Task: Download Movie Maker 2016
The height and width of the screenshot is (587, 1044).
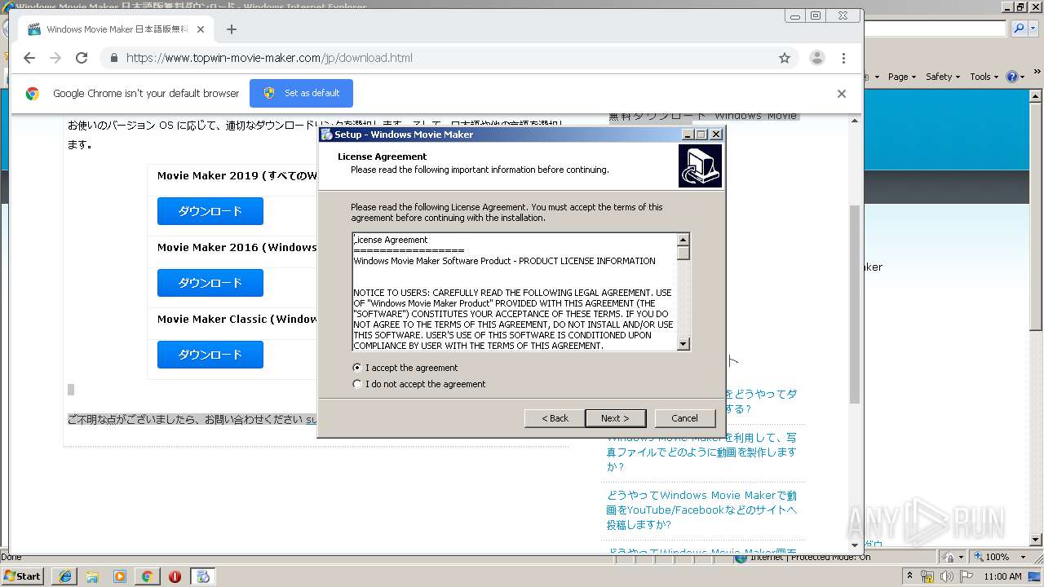Action: pos(210,283)
